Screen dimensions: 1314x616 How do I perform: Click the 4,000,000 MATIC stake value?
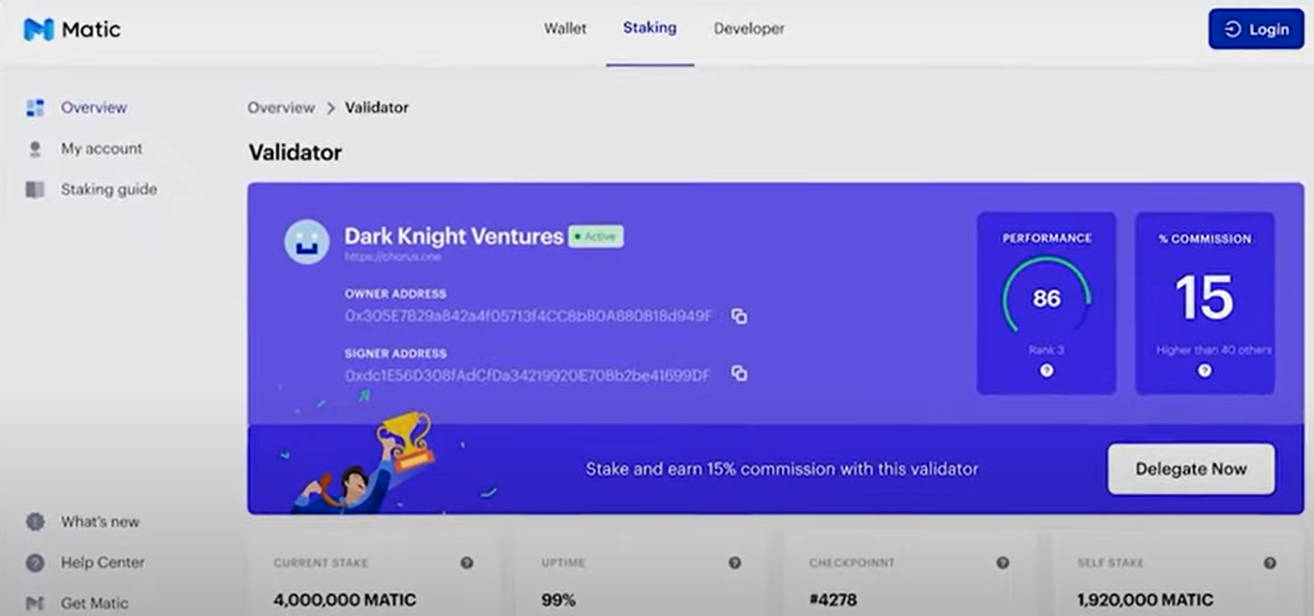[x=344, y=599]
